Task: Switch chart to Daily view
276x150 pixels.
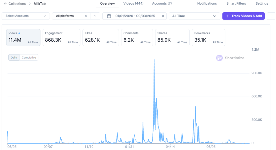Action: pos(14,58)
